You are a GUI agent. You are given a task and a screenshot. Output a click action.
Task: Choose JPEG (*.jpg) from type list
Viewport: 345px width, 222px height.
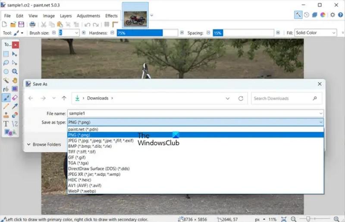(x=195, y=140)
